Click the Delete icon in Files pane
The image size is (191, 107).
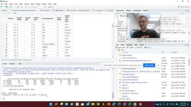(x=128, y=48)
